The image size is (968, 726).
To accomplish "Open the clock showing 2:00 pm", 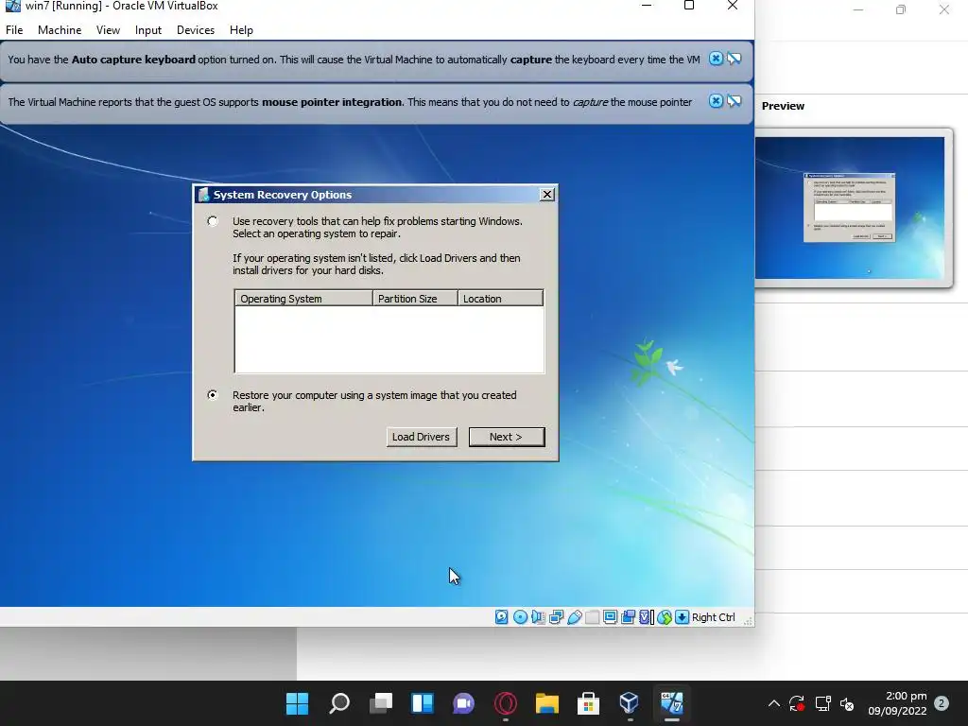I will (x=898, y=703).
